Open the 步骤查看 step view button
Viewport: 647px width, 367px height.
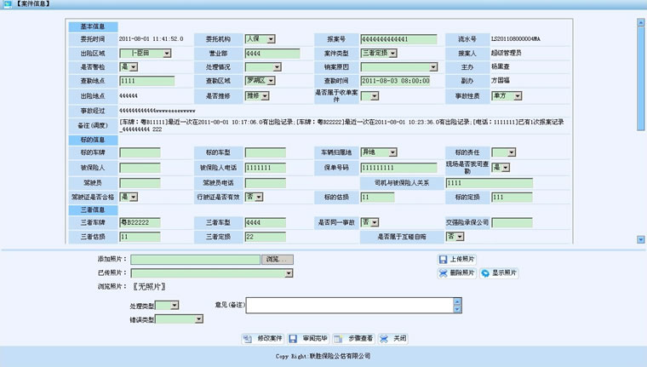[353, 339]
